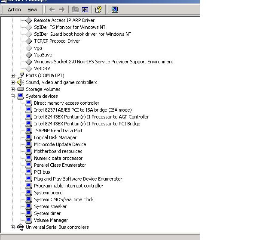Select SpIDer Guard boot hook driver entry
Image resolution: width=275 pixels, height=240 pixels.
[82, 34]
